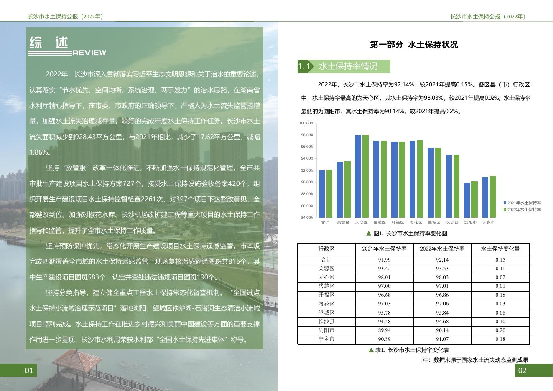Image resolution: width=553 pixels, height=391 pixels.
Task: Select the 合计 row label in the table
Action: tap(326, 260)
